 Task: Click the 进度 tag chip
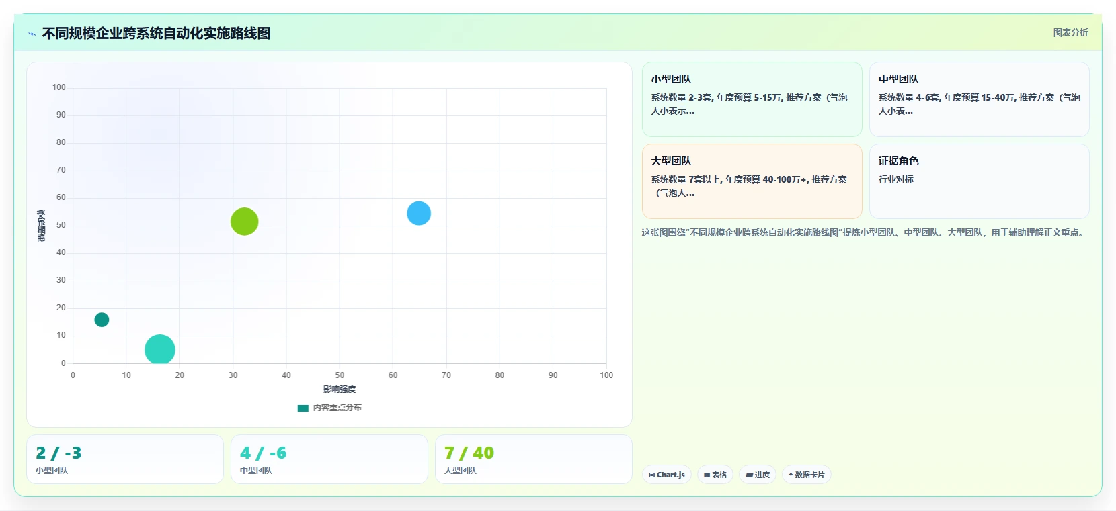coord(758,475)
